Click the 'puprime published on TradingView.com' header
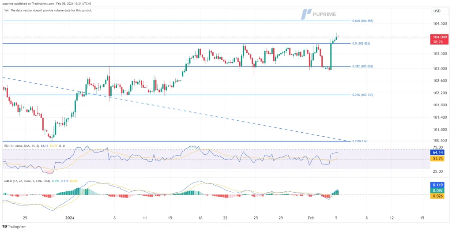This screenshot has width=452, height=231. (x=52, y=4)
